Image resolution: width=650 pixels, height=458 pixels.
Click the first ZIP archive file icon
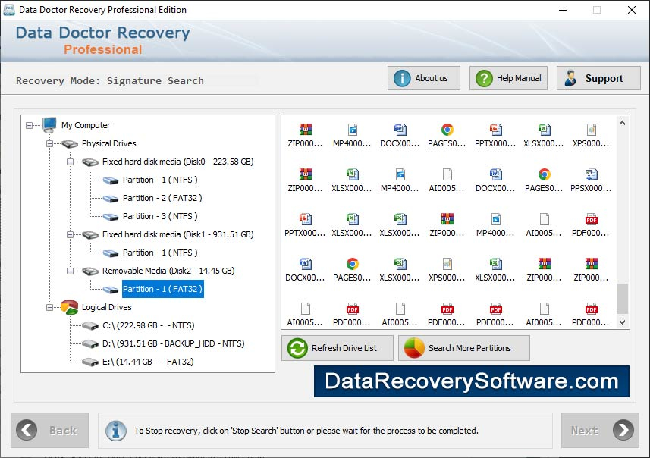305,130
